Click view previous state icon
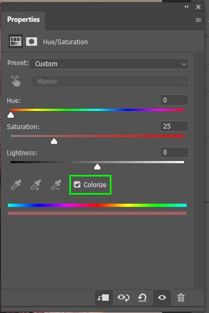 point(123,298)
